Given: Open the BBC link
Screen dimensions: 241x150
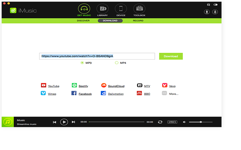Looking at the screenshot, I should point(147,94).
